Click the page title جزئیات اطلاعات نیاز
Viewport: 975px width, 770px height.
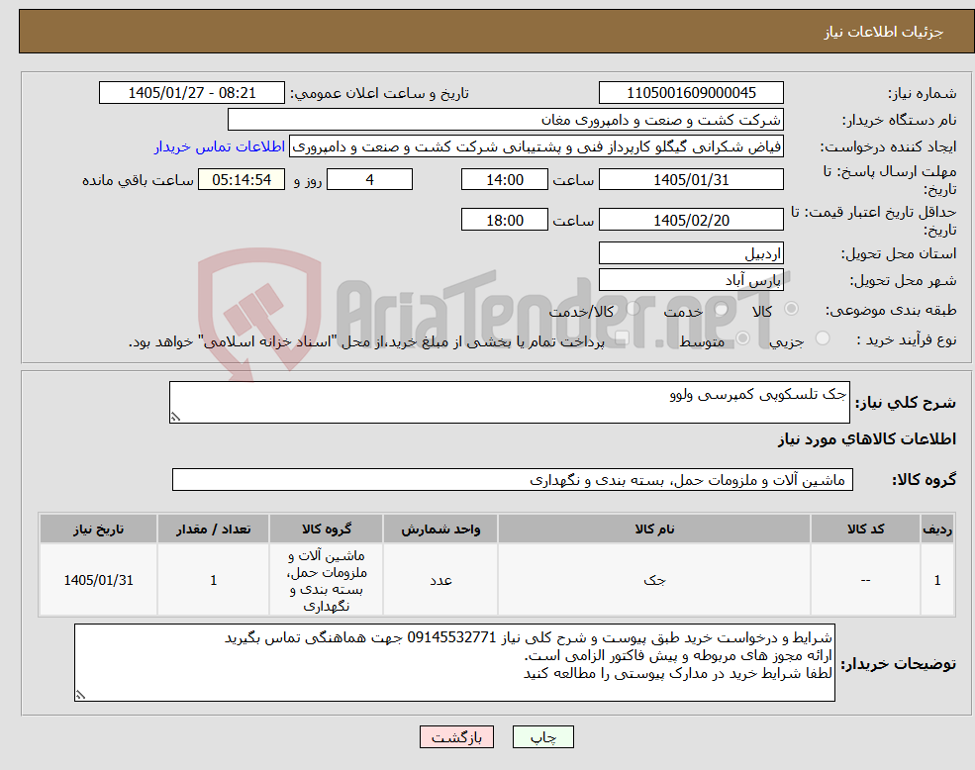pos(884,32)
